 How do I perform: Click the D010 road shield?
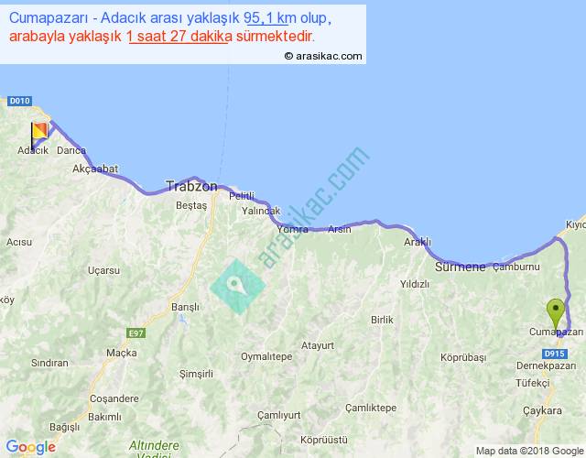click(20, 101)
